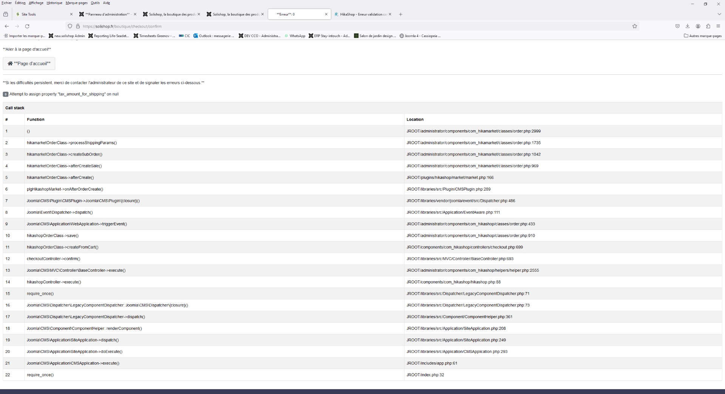This screenshot has height=394, width=725.
Task: Open Firefox View icon beside the tabs
Action: 6,14
